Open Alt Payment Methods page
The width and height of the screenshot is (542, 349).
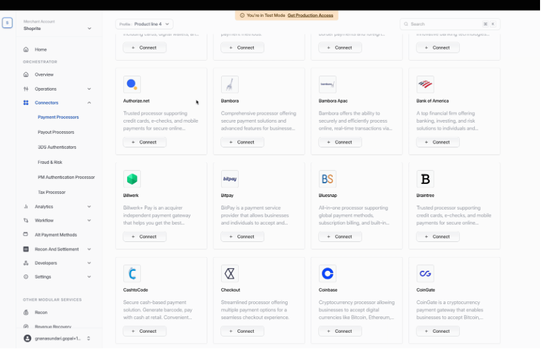(55, 235)
